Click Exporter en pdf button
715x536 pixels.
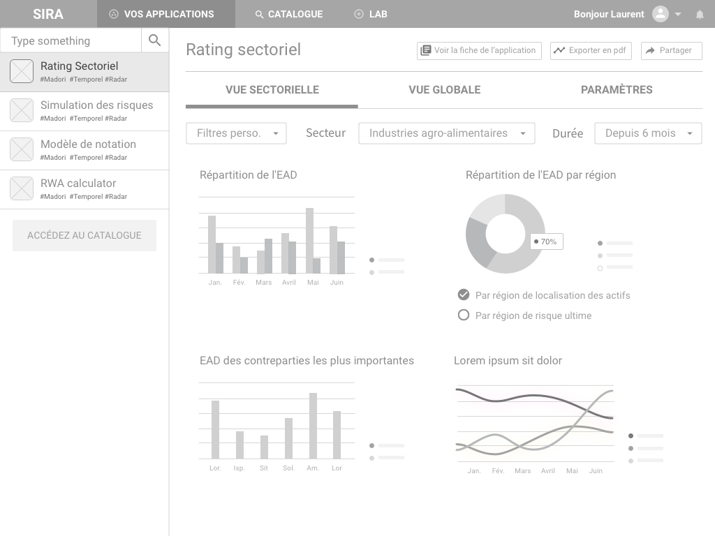[591, 50]
